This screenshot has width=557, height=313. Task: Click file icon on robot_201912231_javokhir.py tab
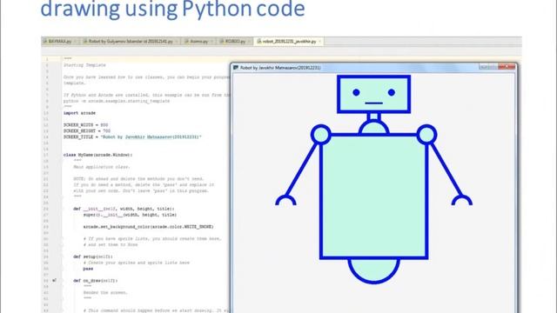tap(259, 42)
